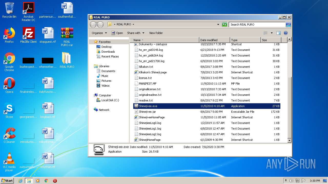328x184 pixels.
Task: Sort files by Name column
Action: [164, 40]
